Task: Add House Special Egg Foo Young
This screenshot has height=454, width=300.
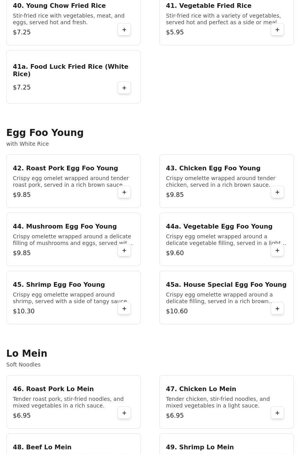Action: 277,309
